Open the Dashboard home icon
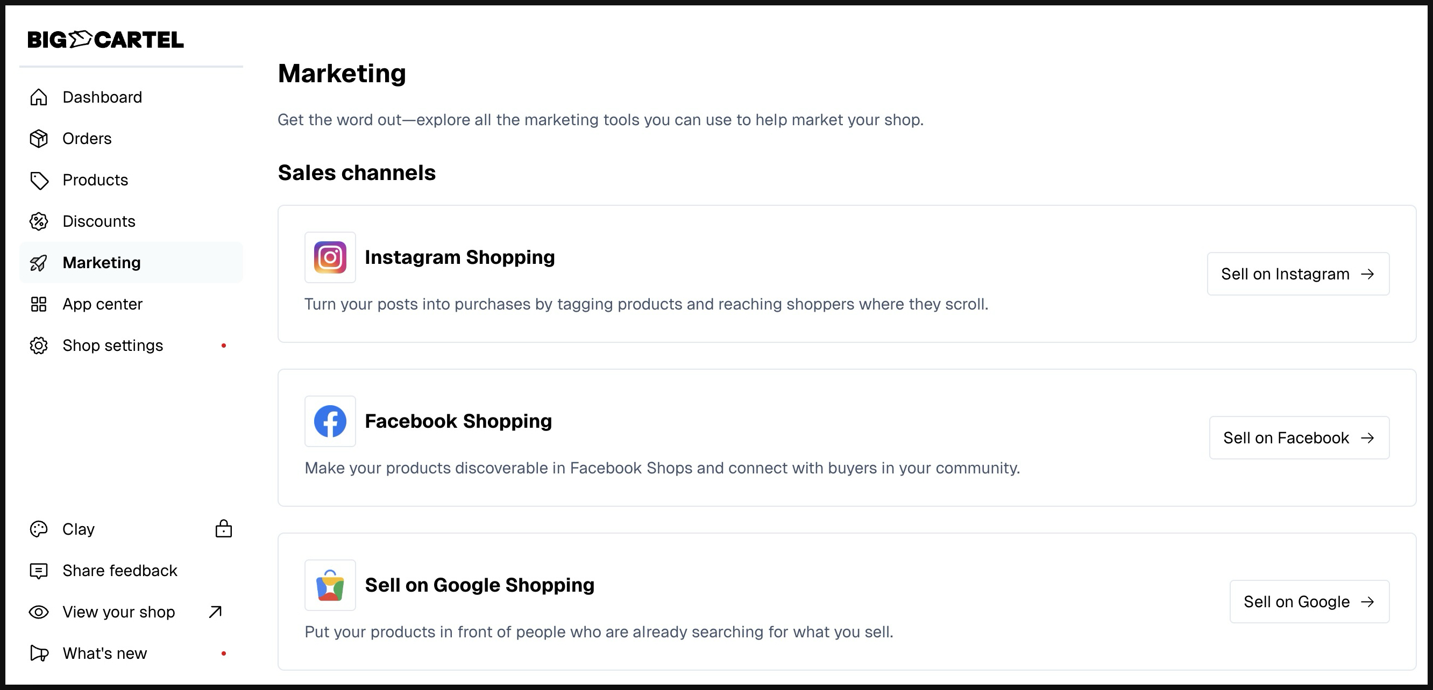The width and height of the screenshot is (1433, 690). [x=38, y=97]
